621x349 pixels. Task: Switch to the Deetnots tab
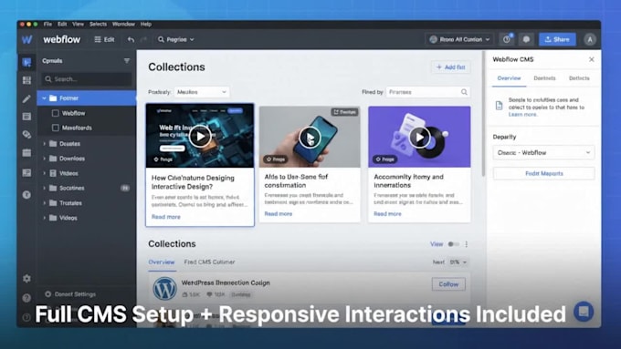pos(544,78)
